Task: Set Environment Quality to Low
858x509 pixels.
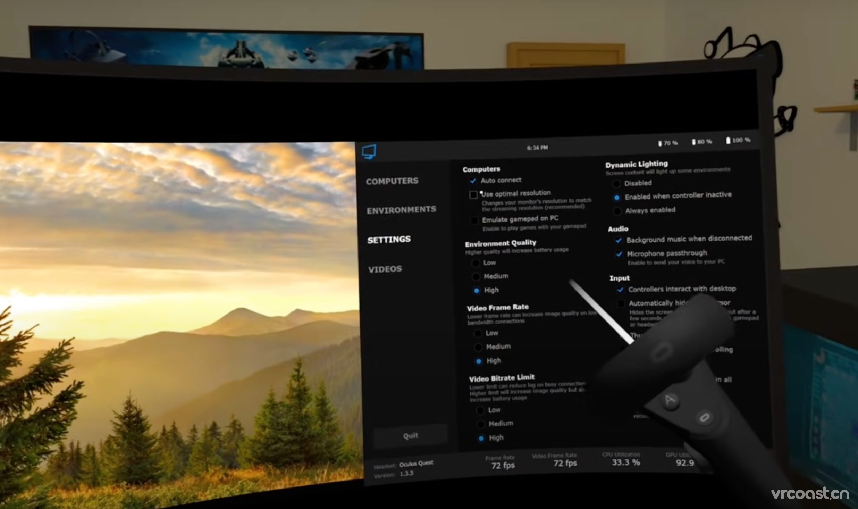Action: coord(476,263)
